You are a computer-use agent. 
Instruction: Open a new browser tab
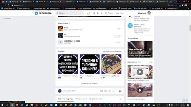[171, 2]
